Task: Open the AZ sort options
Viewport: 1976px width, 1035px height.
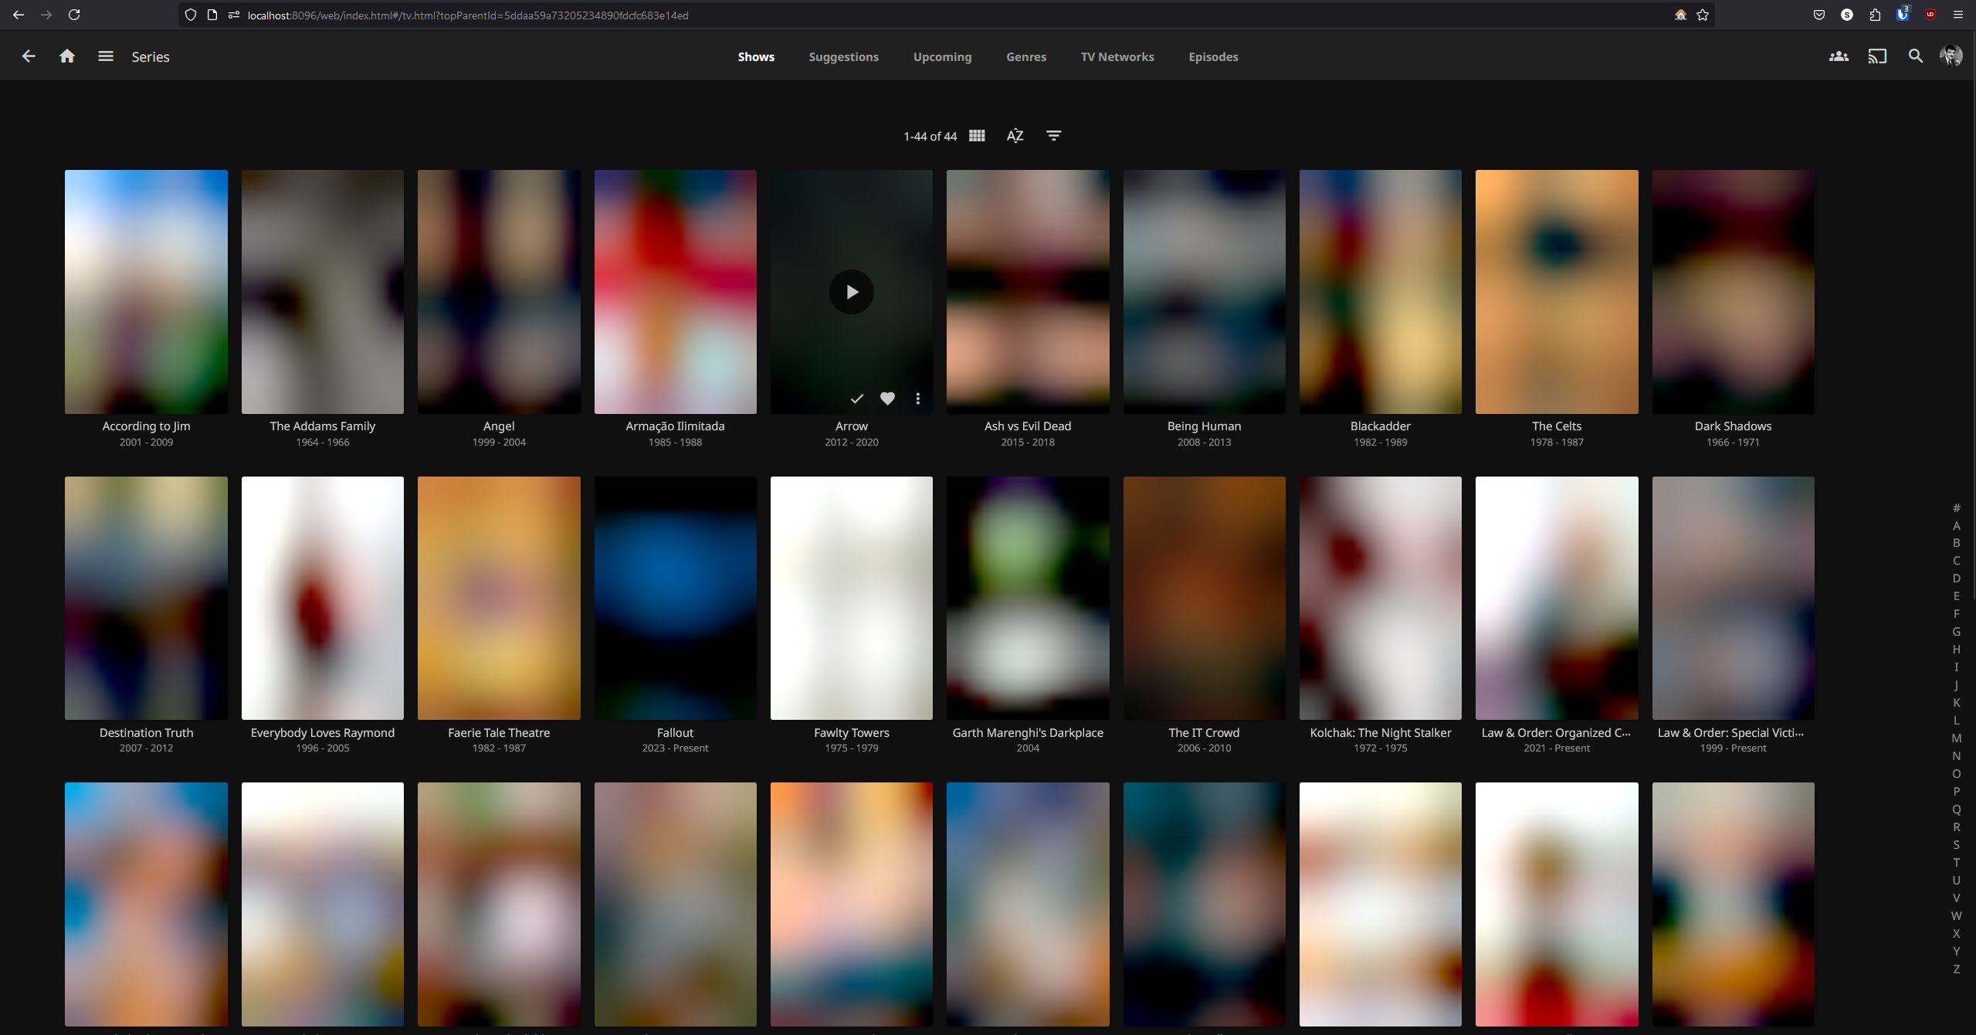Action: [x=1015, y=136]
